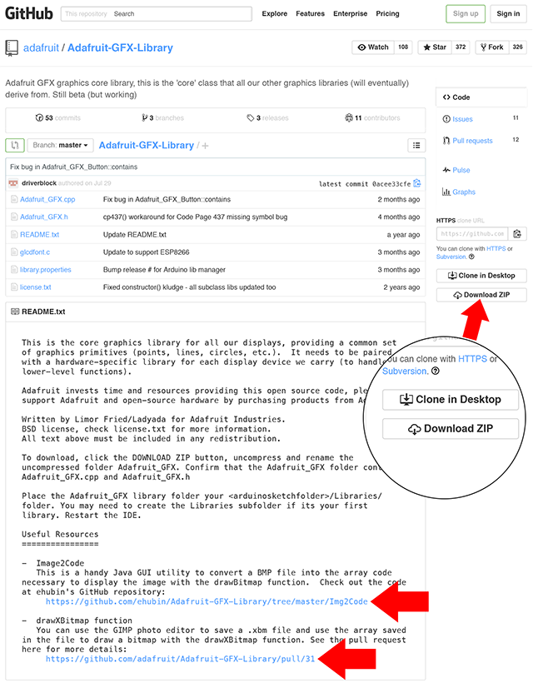533x688 pixels.
Task: Open the Branch: master dropdown
Action: (60, 145)
